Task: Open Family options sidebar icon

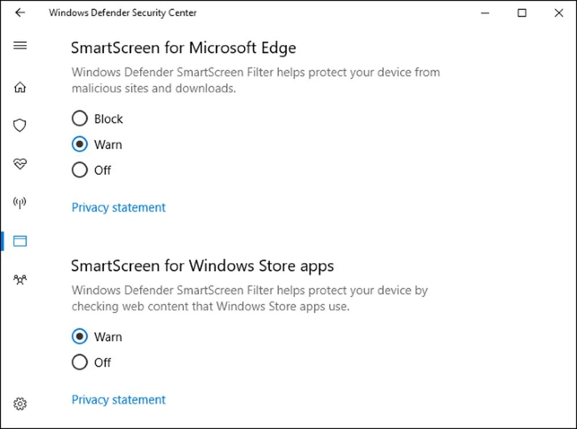Action: tap(20, 280)
